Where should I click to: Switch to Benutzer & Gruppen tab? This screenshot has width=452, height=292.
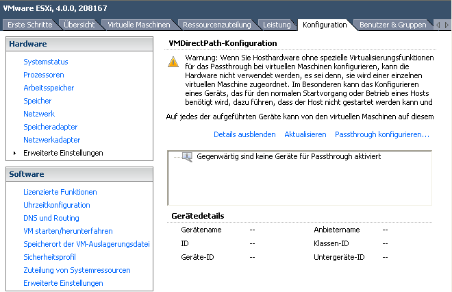point(392,25)
